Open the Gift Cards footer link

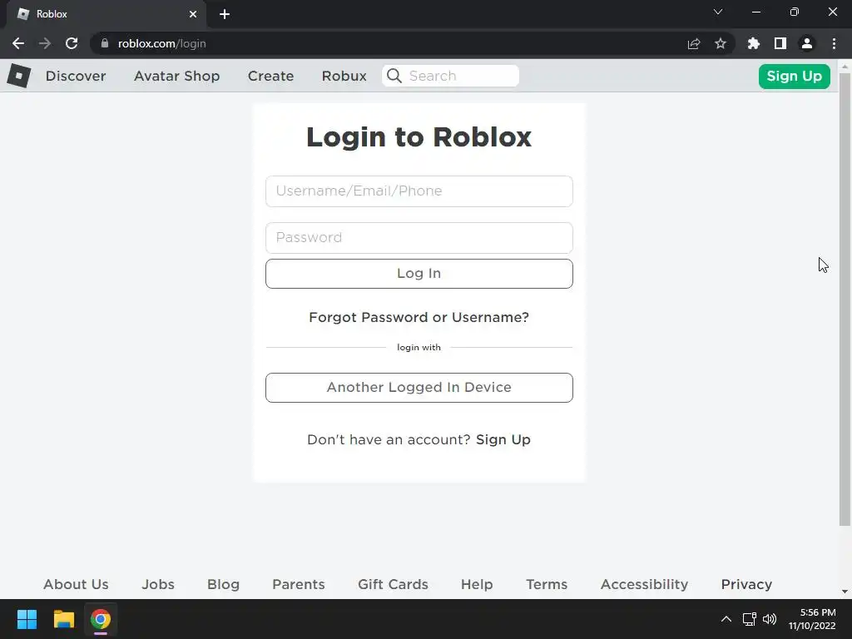click(393, 584)
